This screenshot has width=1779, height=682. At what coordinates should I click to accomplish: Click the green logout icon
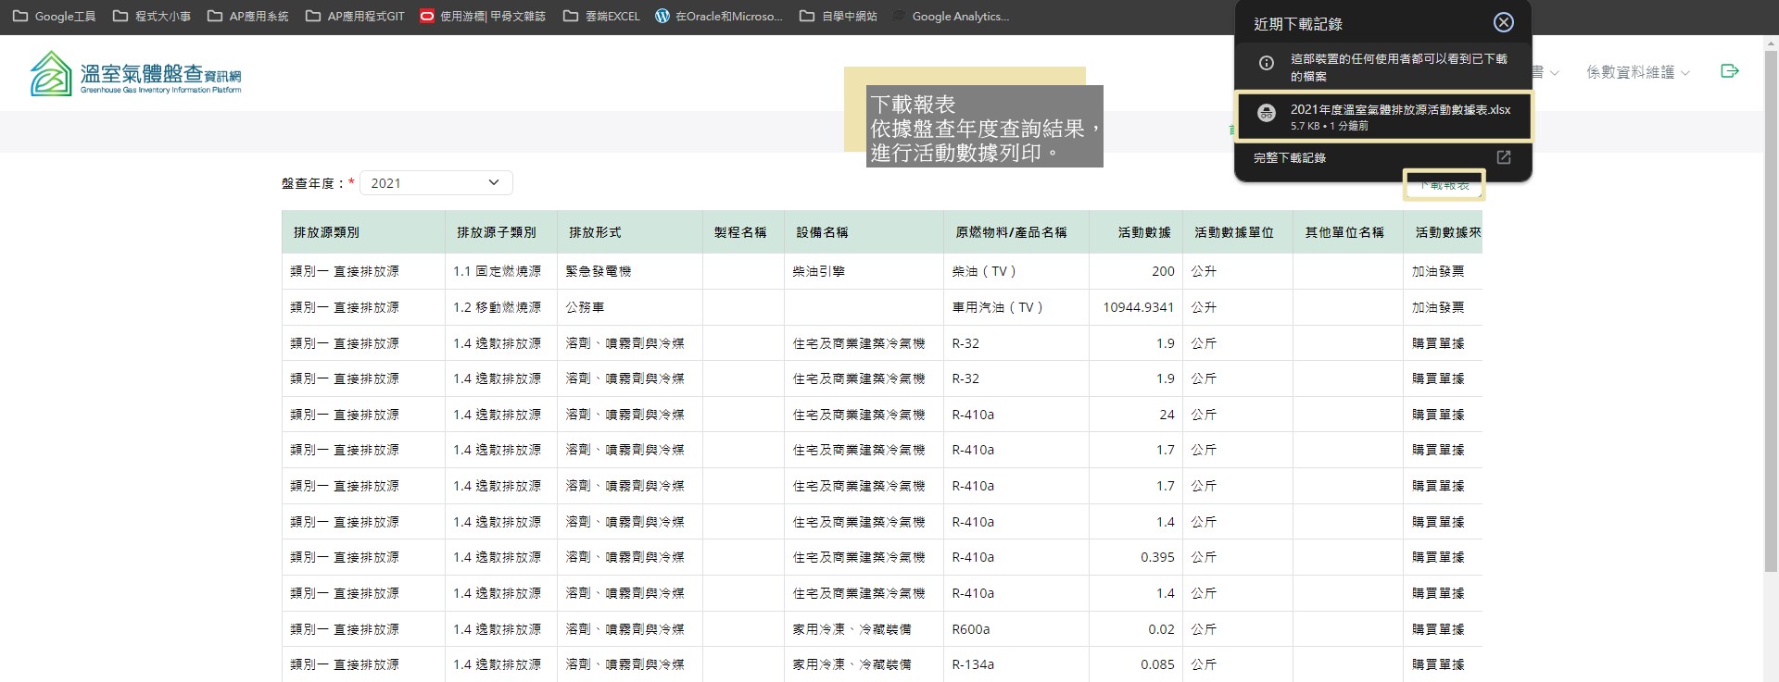1729,71
